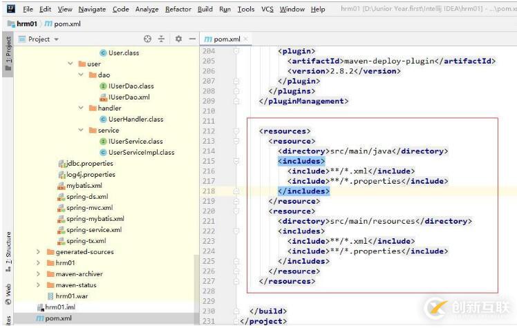Viewport: 517px width, 328px height.
Task: Open Project panel settings gear
Action: pos(178,39)
